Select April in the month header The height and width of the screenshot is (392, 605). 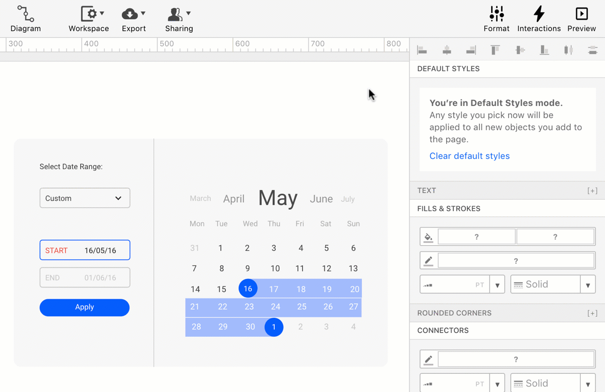[x=233, y=199]
